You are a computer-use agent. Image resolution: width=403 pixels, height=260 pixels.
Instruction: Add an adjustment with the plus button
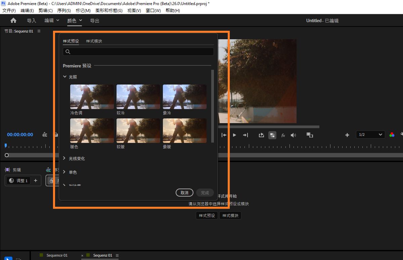coord(36,180)
